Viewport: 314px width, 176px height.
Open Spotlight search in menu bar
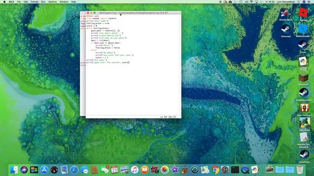[299, 2]
